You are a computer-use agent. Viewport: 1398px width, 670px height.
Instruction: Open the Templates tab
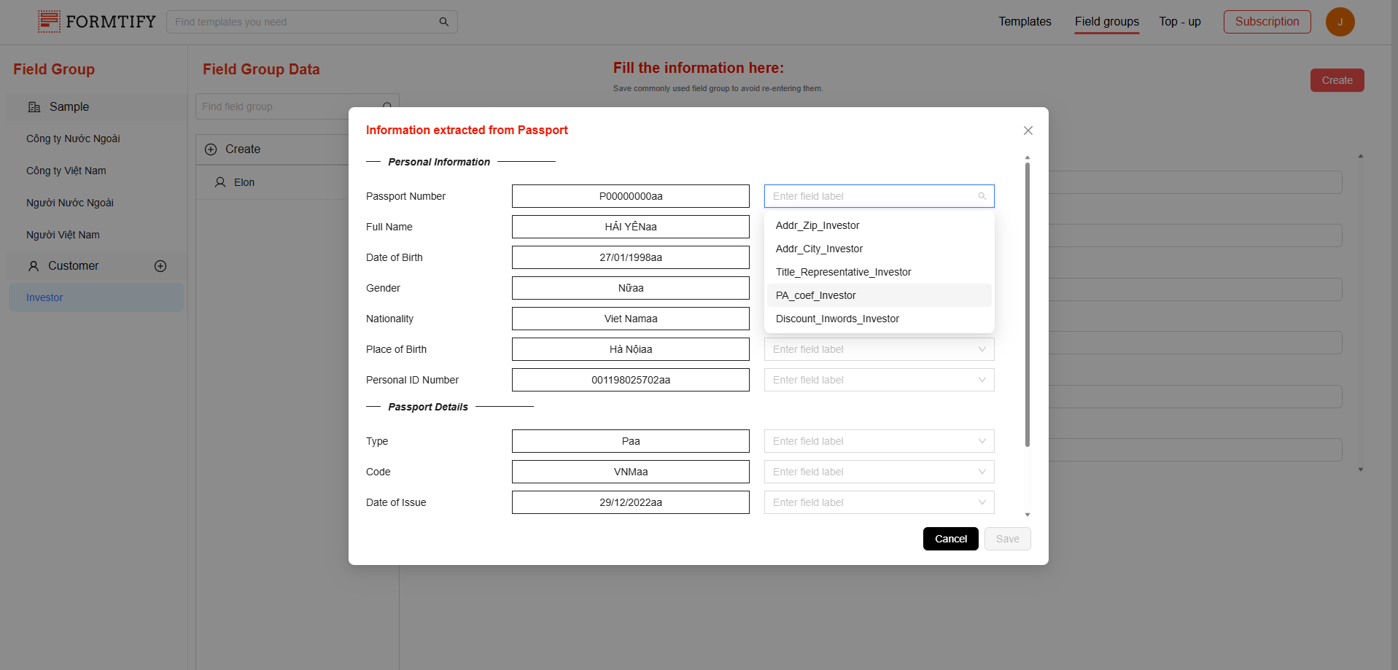tap(1025, 22)
